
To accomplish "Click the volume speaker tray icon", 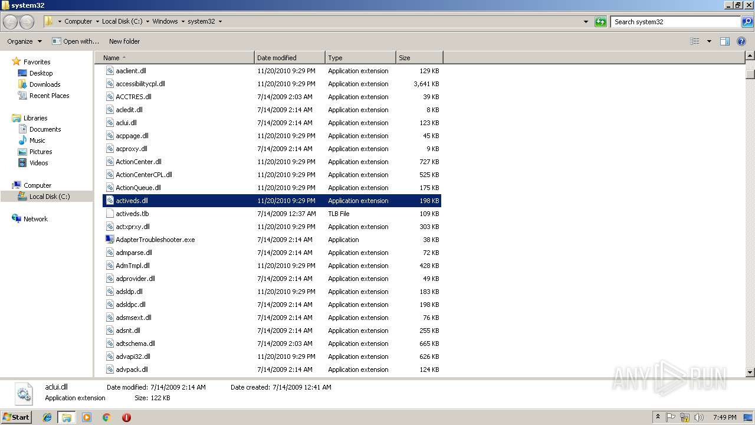I will coord(698,417).
